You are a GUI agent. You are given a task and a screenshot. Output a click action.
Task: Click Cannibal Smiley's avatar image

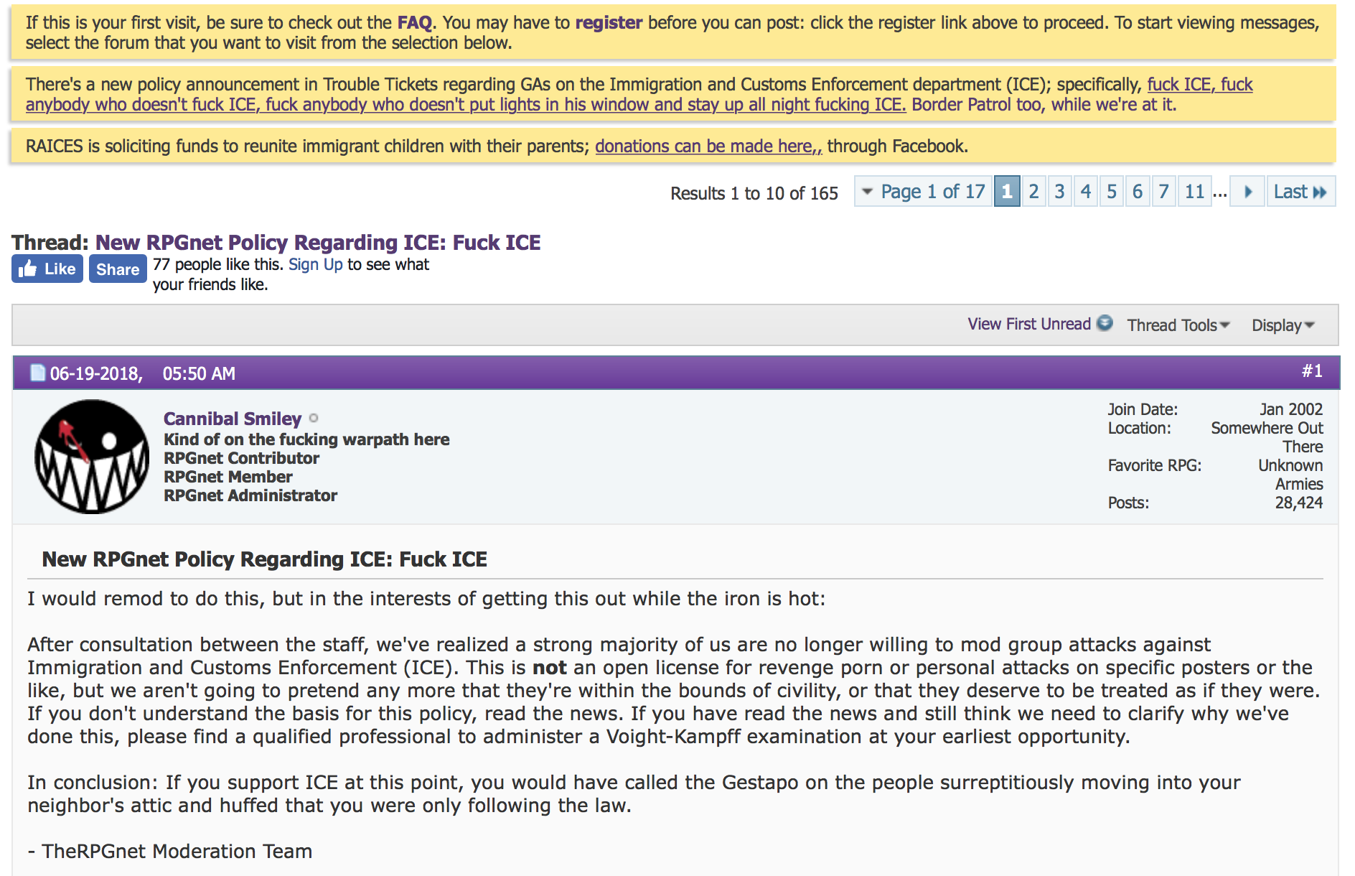pos(92,457)
